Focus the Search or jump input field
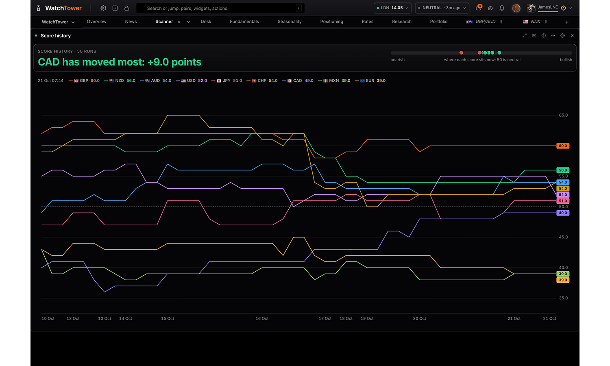 (x=220, y=8)
